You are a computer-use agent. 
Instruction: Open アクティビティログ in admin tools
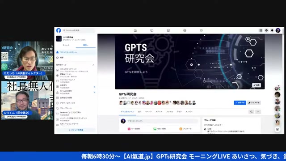[76, 103]
